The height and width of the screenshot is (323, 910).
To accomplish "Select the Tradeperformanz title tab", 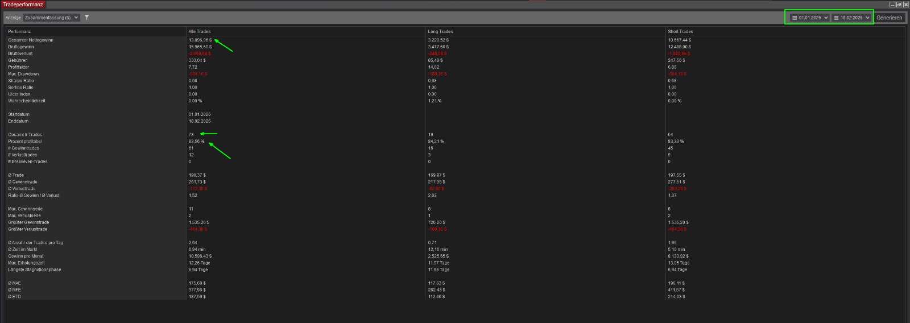I will tap(23, 5).
